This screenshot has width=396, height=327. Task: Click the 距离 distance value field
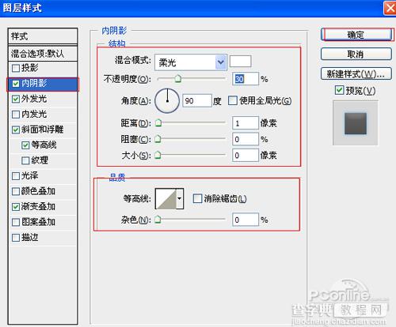[246, 123]
